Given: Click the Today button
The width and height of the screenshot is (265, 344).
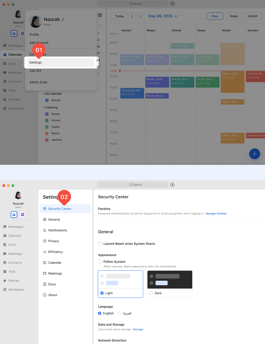Looking at the screenshot, I should (119, 16).
